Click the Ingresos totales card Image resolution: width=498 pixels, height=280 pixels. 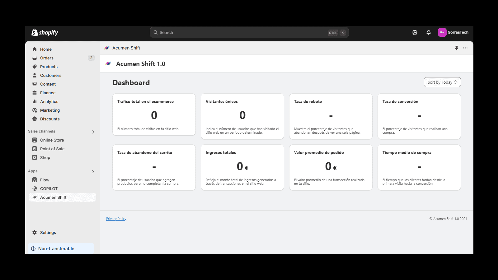[242, 167]
